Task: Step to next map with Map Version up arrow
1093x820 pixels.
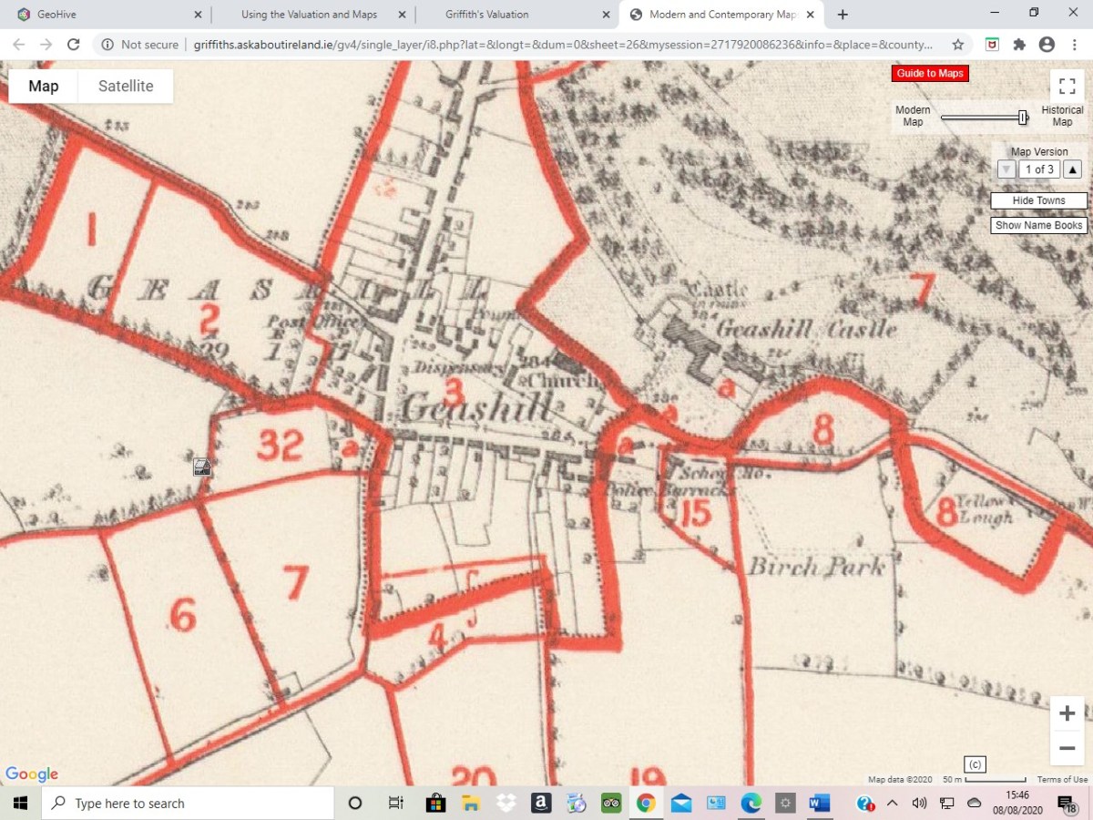Action: pyautogui.click(x=1072, y=169)
